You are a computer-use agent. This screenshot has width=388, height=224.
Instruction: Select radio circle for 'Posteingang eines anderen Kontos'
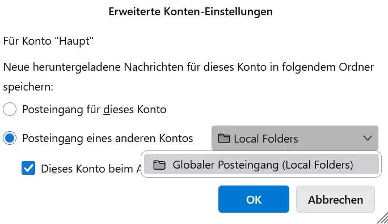[10, 138]
